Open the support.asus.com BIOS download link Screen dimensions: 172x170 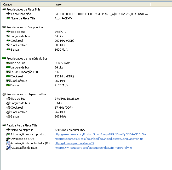pyautogui.click(x=99, y=139)
